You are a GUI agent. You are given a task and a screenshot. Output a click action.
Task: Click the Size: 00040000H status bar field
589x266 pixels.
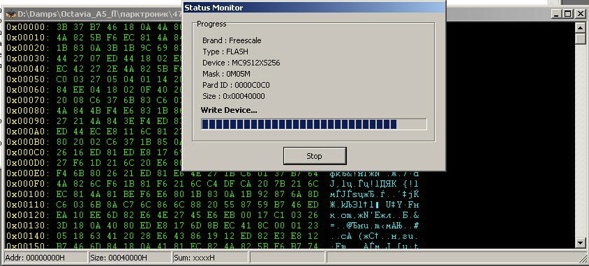tap(130, 258)
